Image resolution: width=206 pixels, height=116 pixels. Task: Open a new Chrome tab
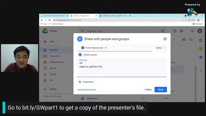[x=130, y=16]
